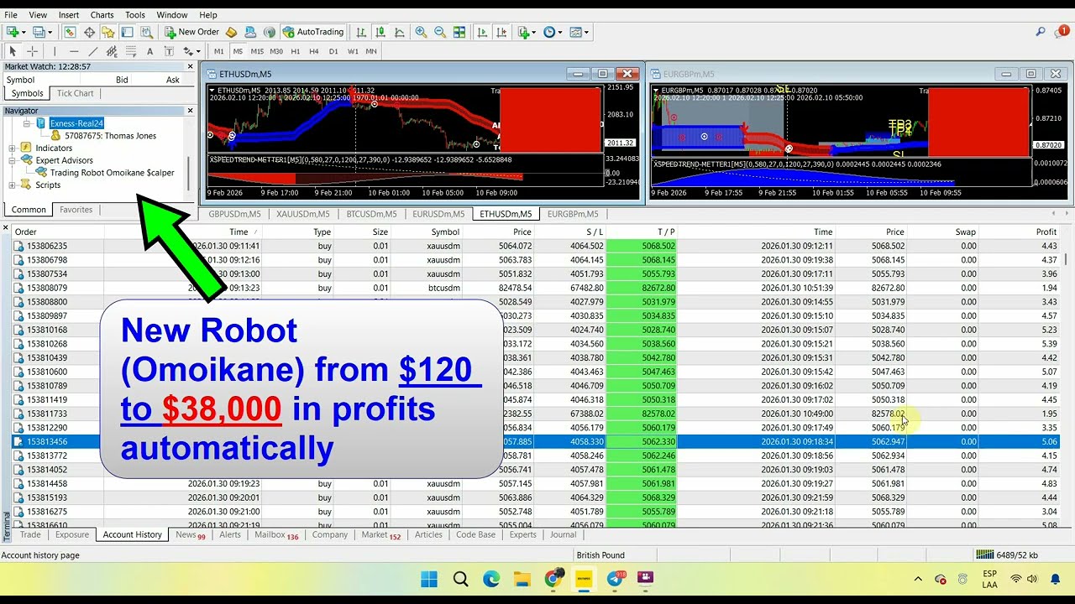
Task: Open the search magnifier at top right
Action: pyautogui.click(x=1041, y=32)
